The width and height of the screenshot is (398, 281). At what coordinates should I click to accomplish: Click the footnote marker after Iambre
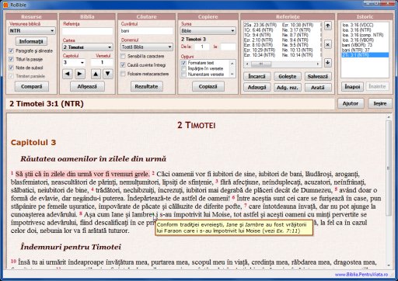153,214
